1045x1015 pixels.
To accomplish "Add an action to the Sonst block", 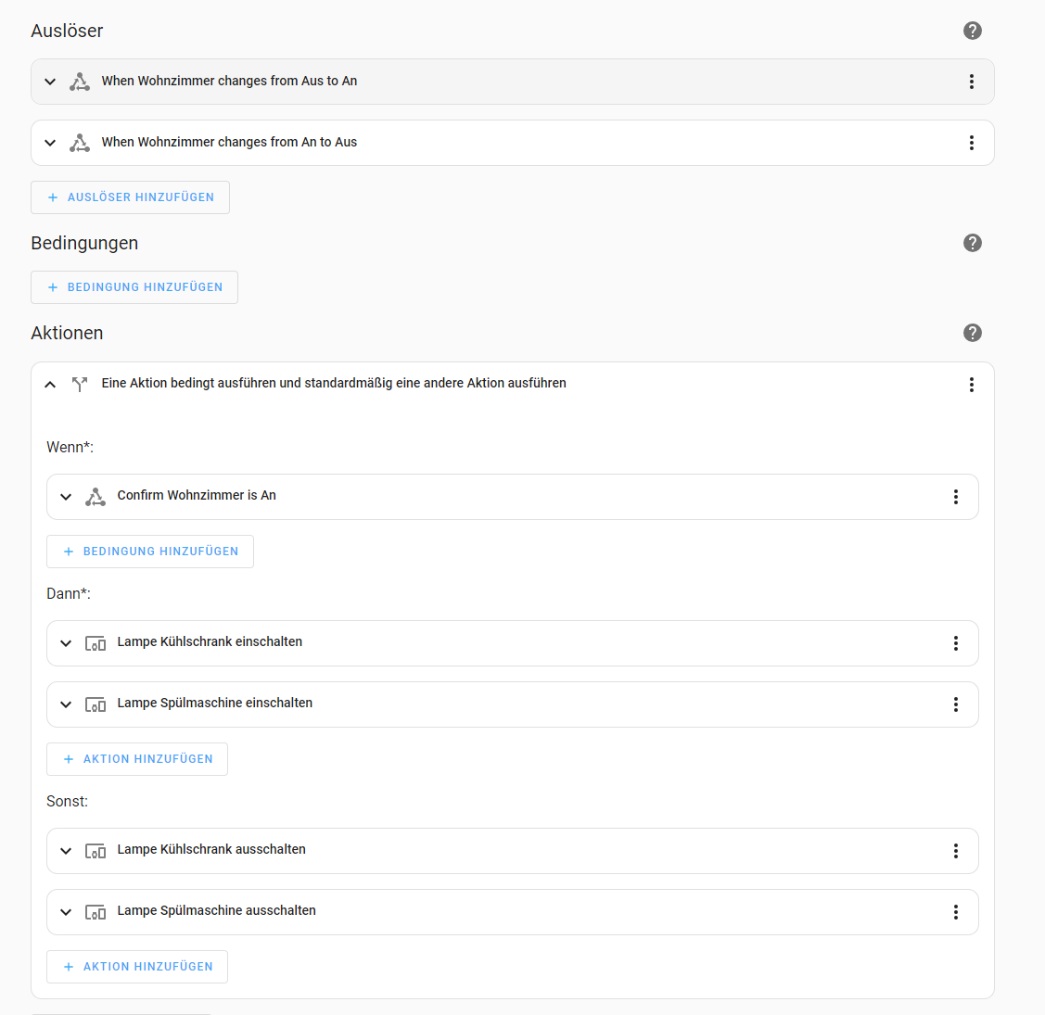I will click(137, 967).
